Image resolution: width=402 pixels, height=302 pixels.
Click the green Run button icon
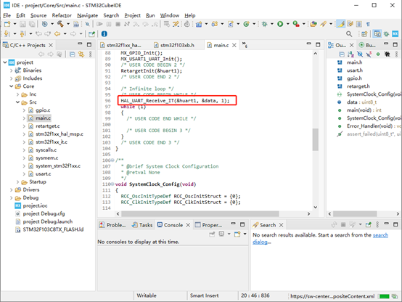[280, 24]
